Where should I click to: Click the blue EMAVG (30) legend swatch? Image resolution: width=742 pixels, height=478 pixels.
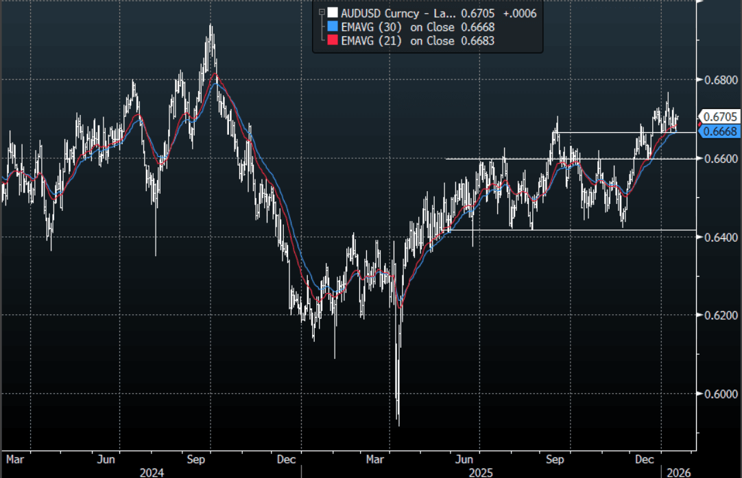333,27
